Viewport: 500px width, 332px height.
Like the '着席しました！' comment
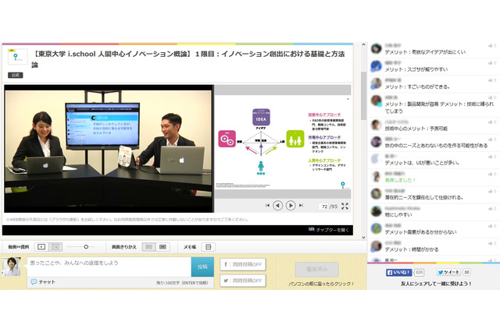[x=492, y=174]
